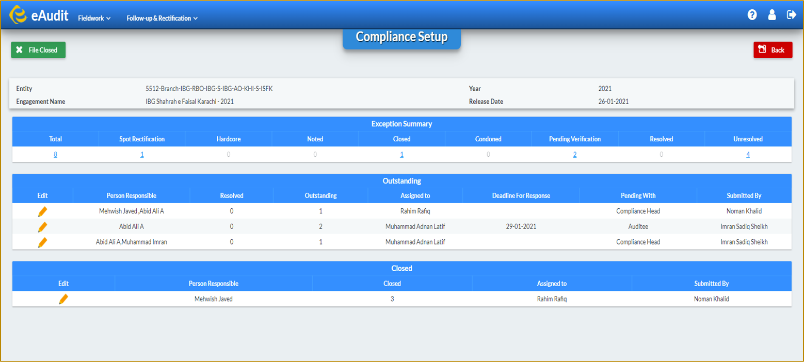
Task: Select the Compliance Setup page header
Action: pyautogui.click(x=401, y=37)
